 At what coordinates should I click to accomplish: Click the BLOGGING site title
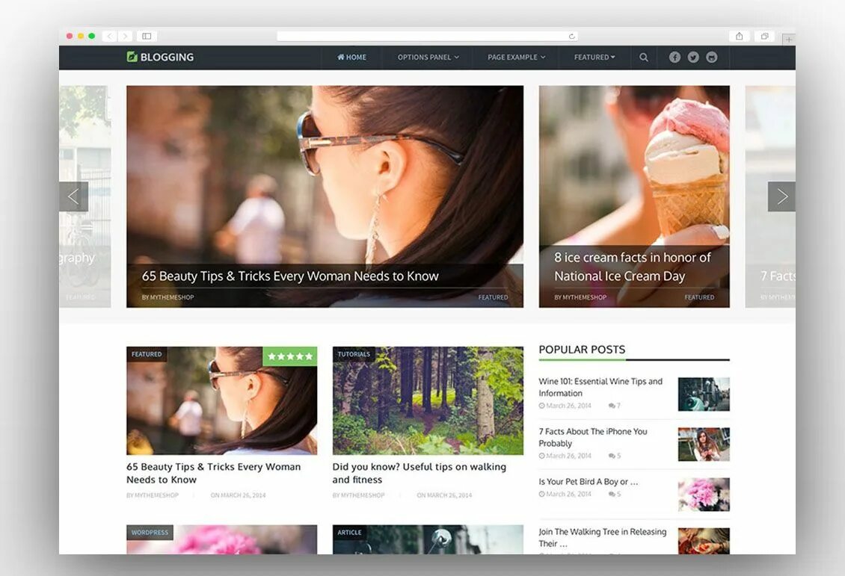167,57
